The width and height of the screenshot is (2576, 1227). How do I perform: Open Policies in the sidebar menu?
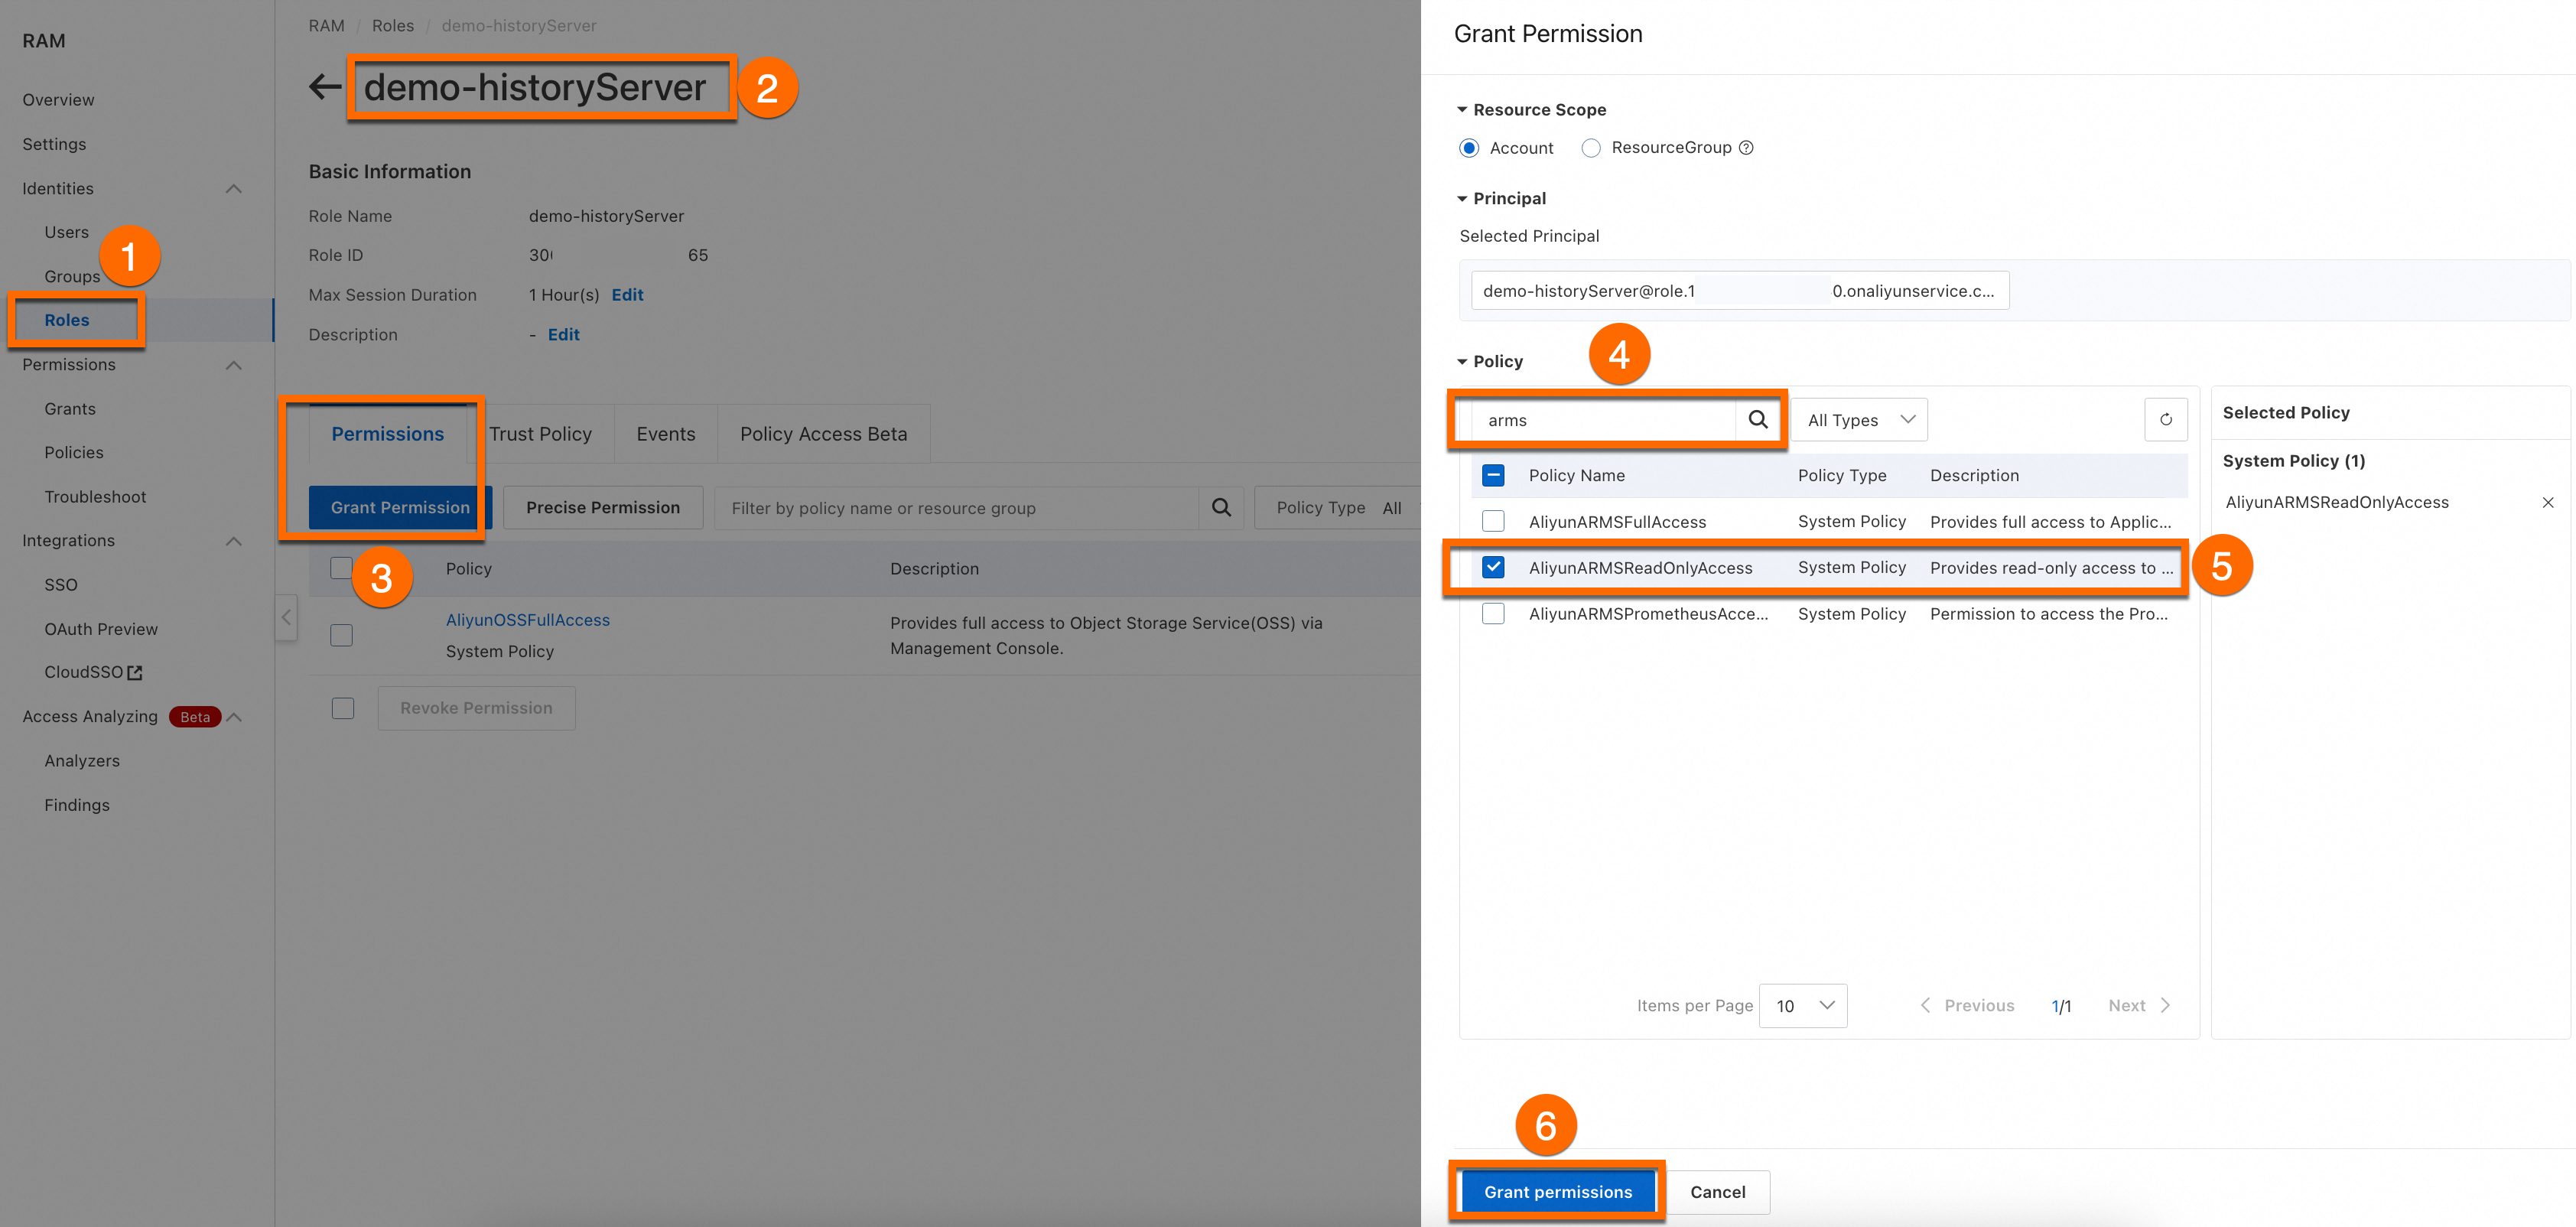pos(74,453)
